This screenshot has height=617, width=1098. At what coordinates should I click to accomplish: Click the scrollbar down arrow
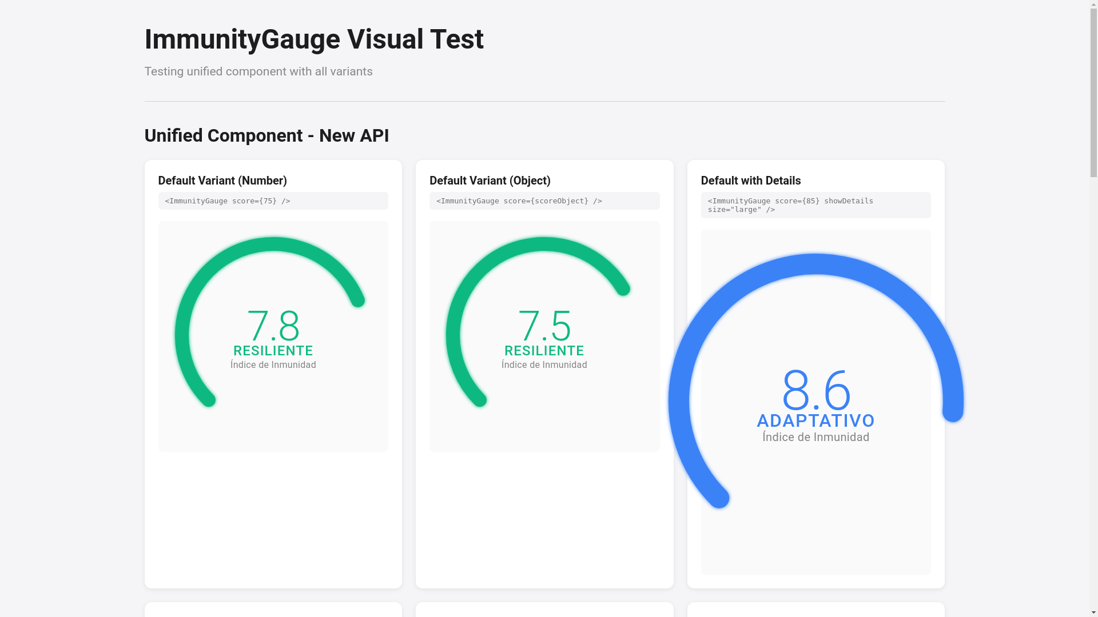1093,612
